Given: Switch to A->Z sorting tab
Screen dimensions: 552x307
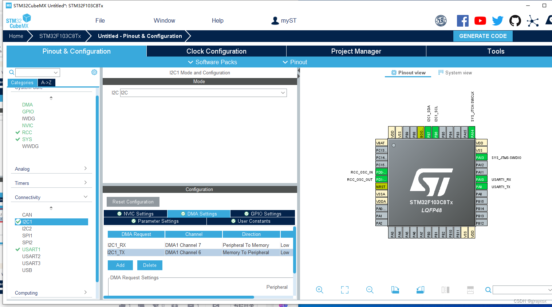Looking at the screenshot, I should click(46, 82).
